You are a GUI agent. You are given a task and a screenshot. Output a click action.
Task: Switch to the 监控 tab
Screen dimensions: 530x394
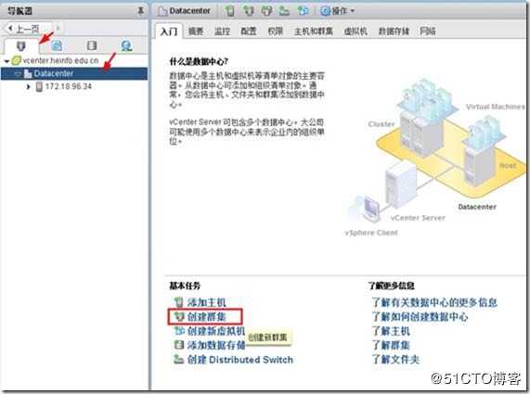coord(222,32)
